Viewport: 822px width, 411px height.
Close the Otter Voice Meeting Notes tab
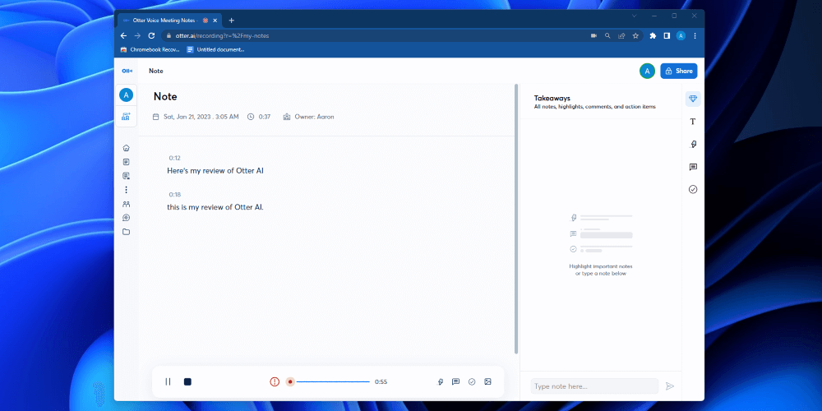[x=215, y=21]
